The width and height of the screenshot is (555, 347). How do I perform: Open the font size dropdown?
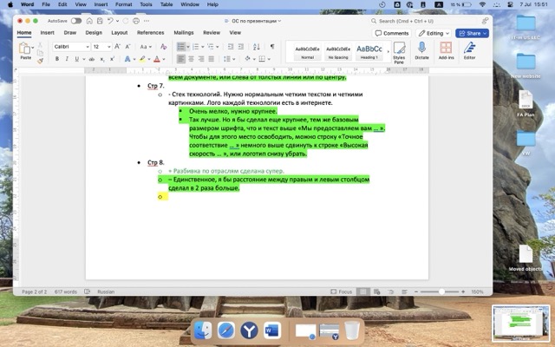[x=108, y=46]
